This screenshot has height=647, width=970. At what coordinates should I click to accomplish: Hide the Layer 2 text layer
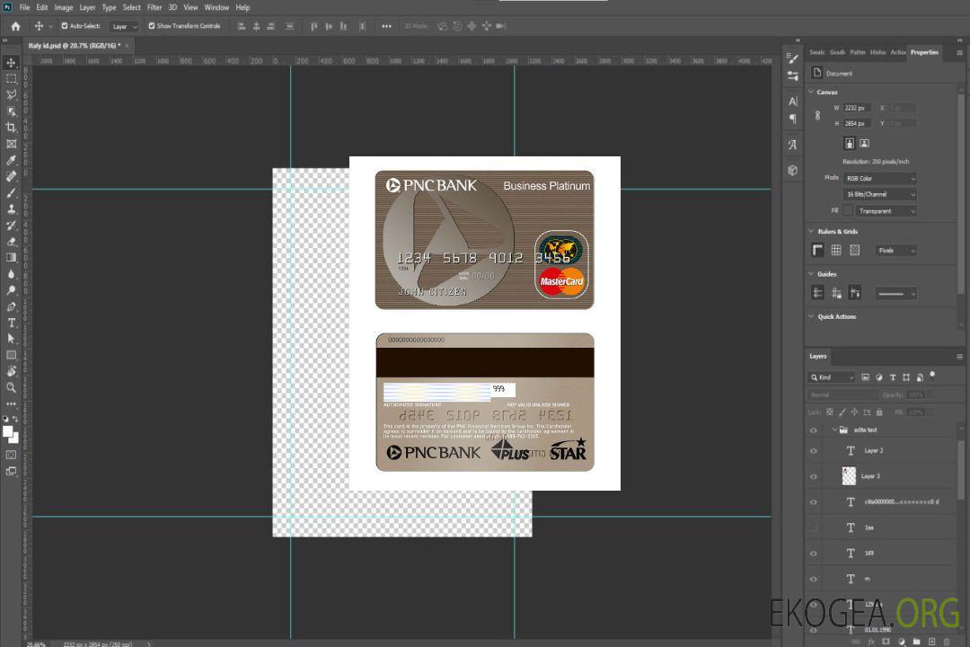pyautogui.click(x=814, y=451)
